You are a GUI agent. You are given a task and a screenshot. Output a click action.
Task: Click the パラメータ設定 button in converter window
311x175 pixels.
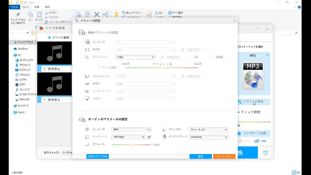(x=254, y=101)
